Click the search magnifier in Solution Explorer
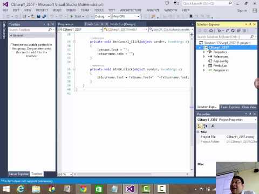This screenshot has height=194, width=259. click(252, 37)
